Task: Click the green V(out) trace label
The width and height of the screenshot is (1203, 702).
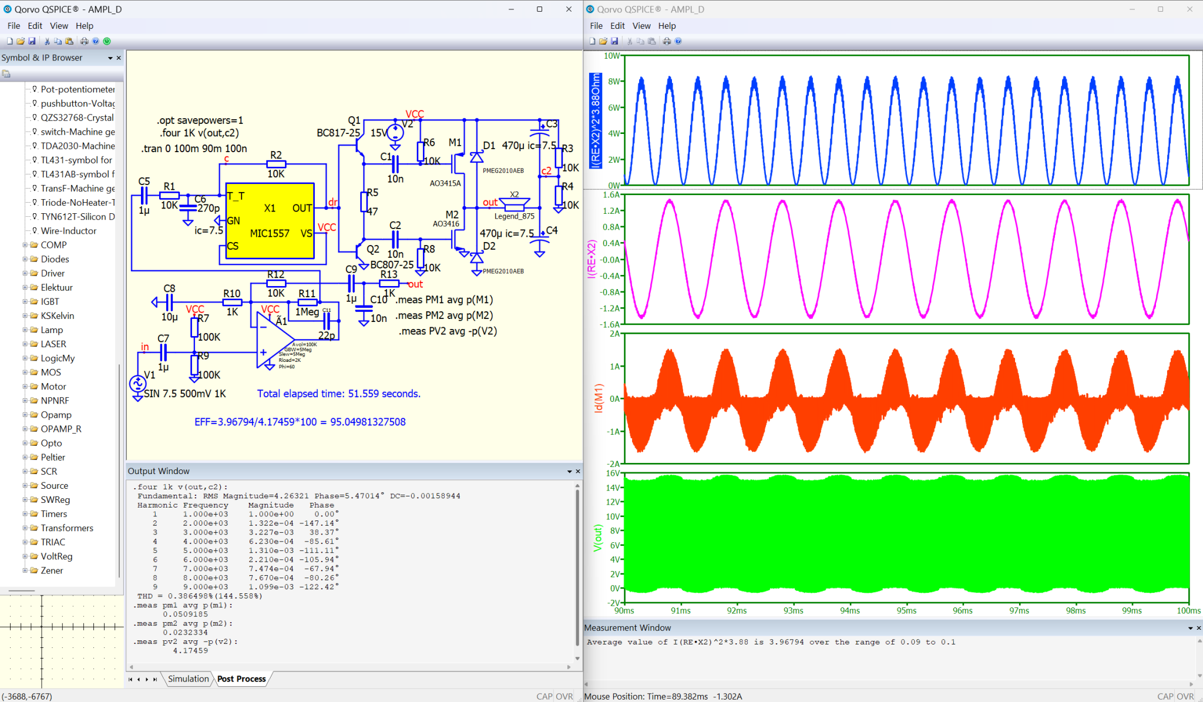Action: (x=598, y=538)
